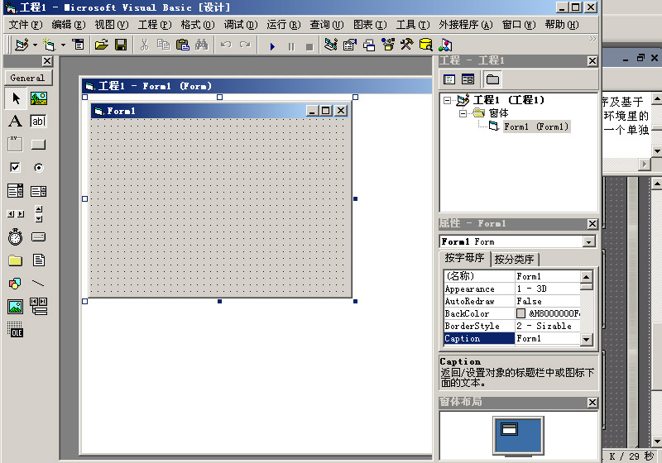Screen dimensions: 662x463
Task: Select the Shape control tool
Action: 16,284
